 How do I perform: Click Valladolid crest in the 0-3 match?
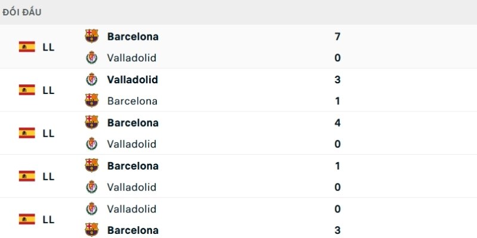(x=92, y=209)
